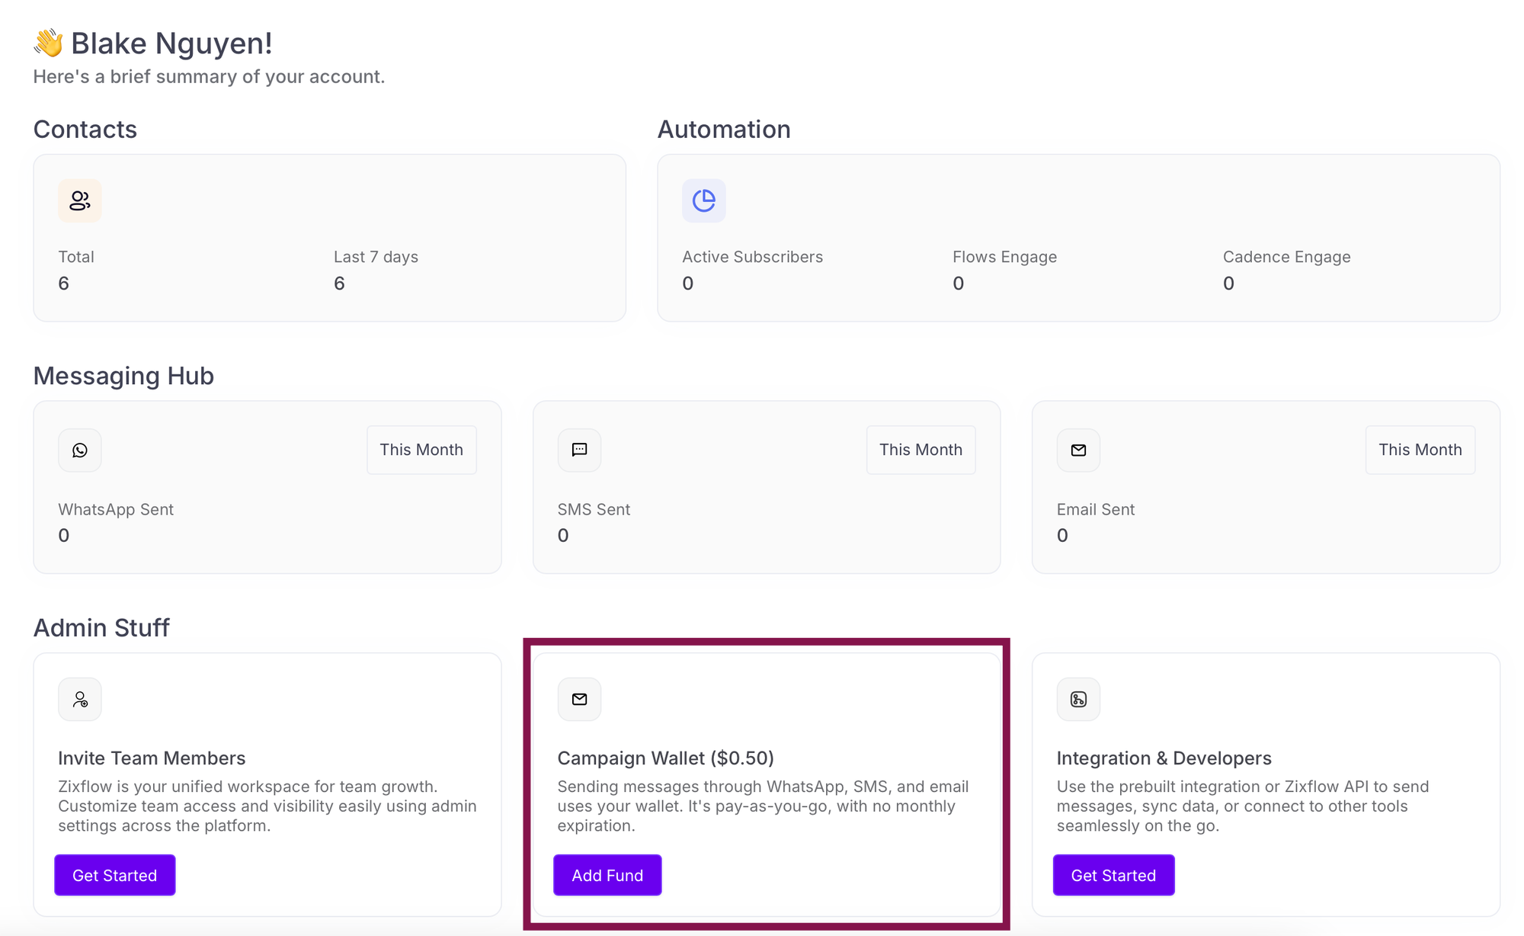Open WhatsApp card's This Month dropdown

[421, 450]
